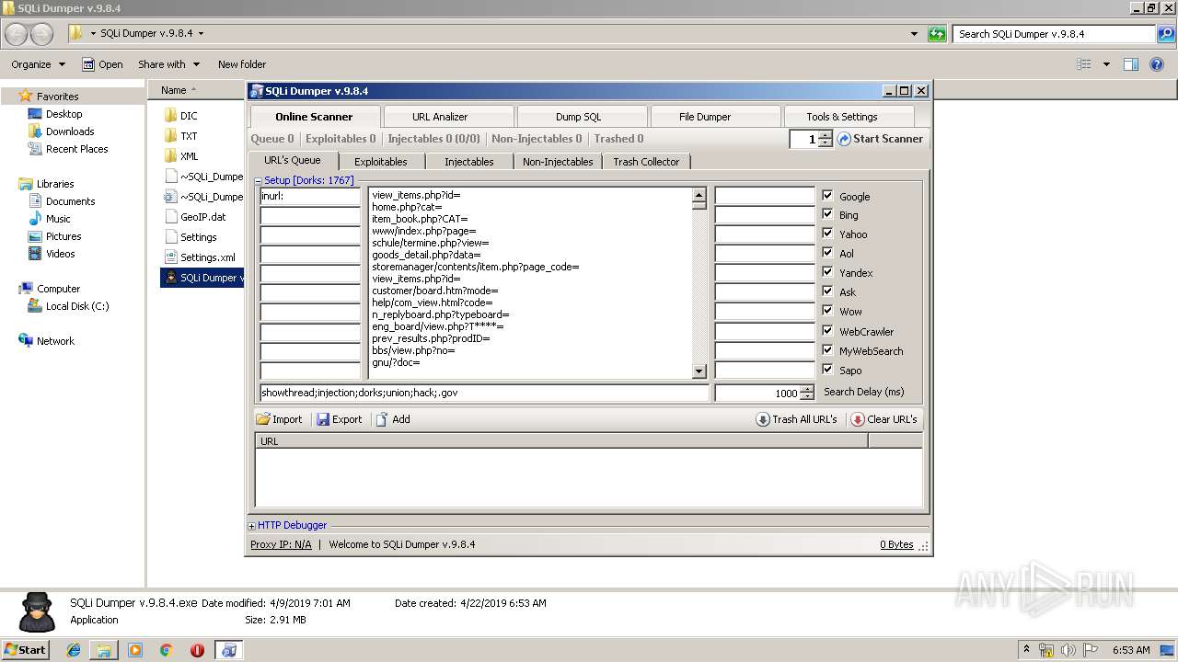Image resolution: width=1178 pixels, height=662 pixels.
Task: Open the Trash Collector sub-tab
Action: [646, 162]
